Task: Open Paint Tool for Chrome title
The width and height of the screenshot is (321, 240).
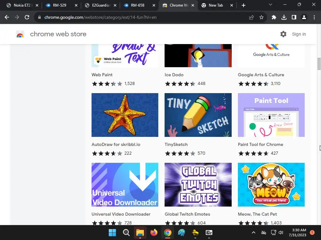Action: pyautogui.click(x=260, y=144)
